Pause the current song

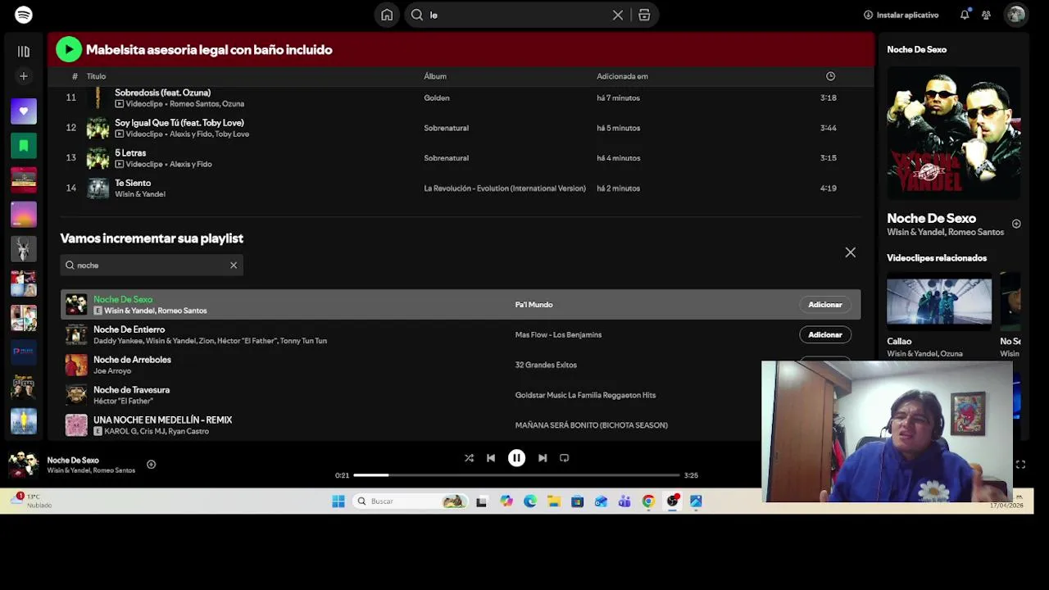point(516,458)
